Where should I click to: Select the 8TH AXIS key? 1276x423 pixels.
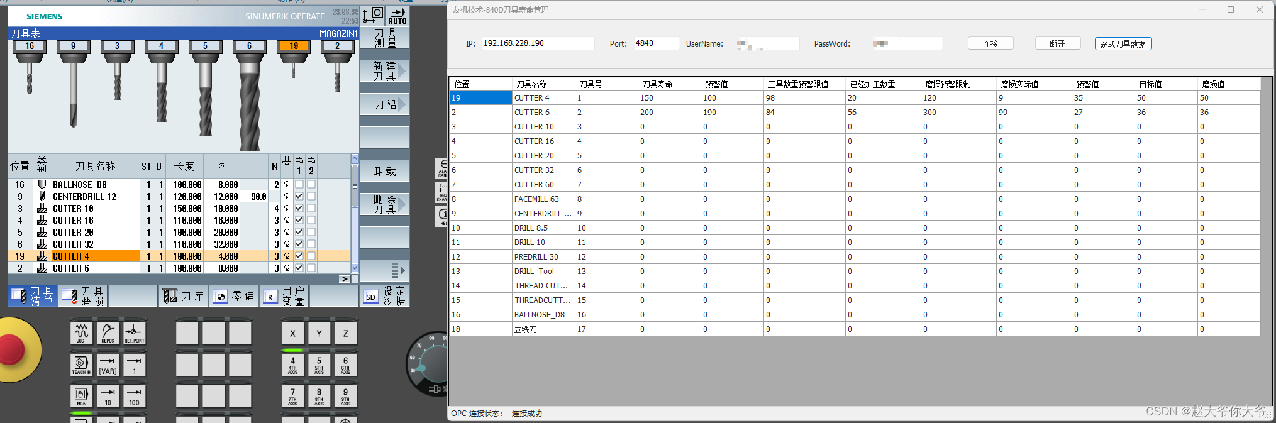pyautogui.click(x=319, y=396)
